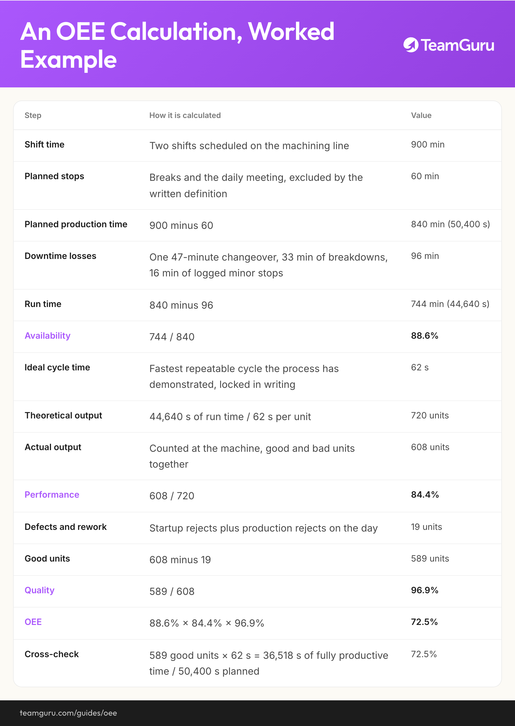The height and width of the screenshot is (726, 515).
Task: Click the 'Cross-check' row label
Action: click(52, 654)
